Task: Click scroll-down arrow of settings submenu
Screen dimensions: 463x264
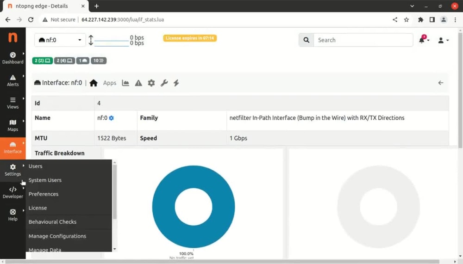Action: tap(114, 249)
